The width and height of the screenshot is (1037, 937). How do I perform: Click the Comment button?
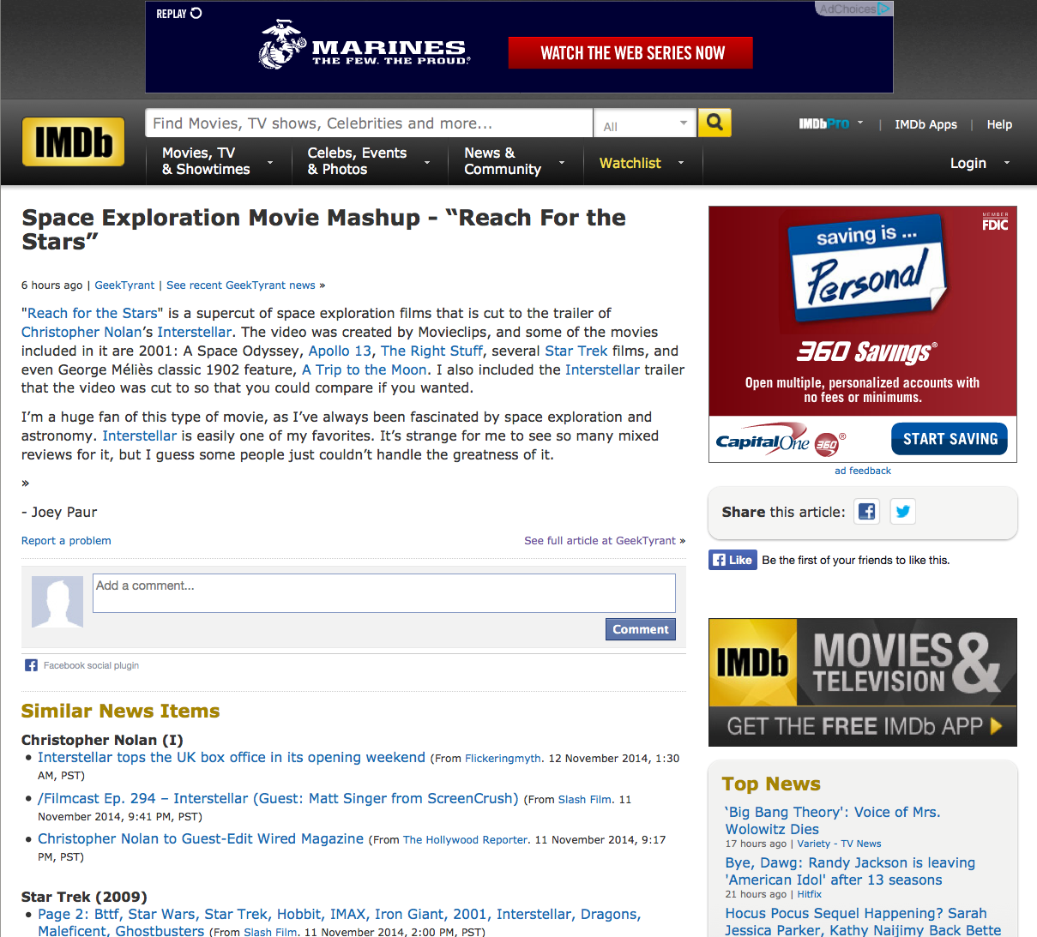pos(641,629)
